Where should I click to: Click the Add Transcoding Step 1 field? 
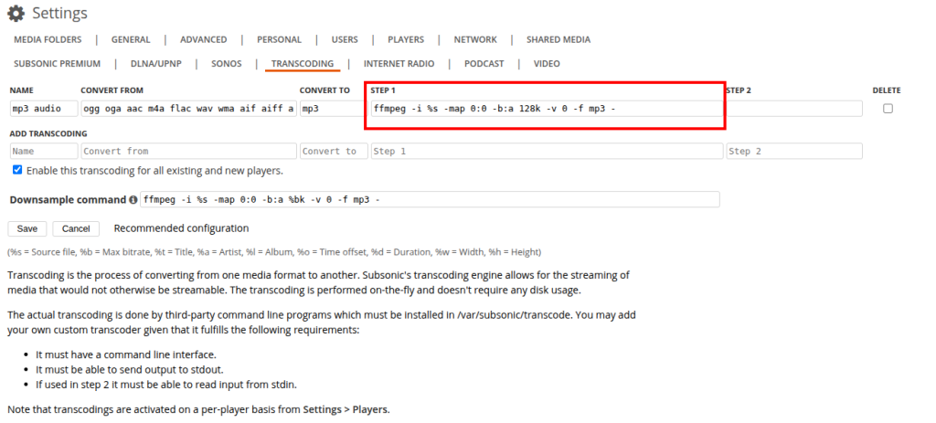pos(547,151)
